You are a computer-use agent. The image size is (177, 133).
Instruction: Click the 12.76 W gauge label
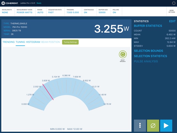[107, 104]
